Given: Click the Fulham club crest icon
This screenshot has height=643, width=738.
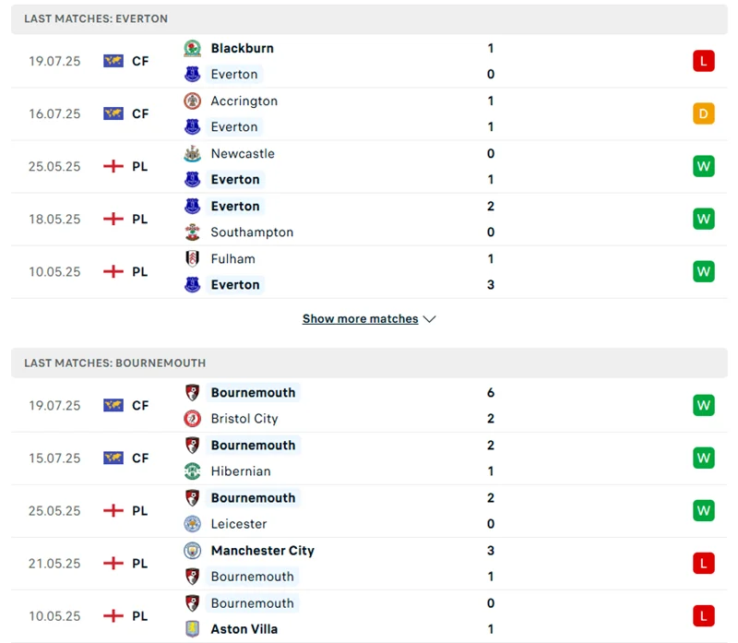Looking at the screenshot, I should [192, 259].
